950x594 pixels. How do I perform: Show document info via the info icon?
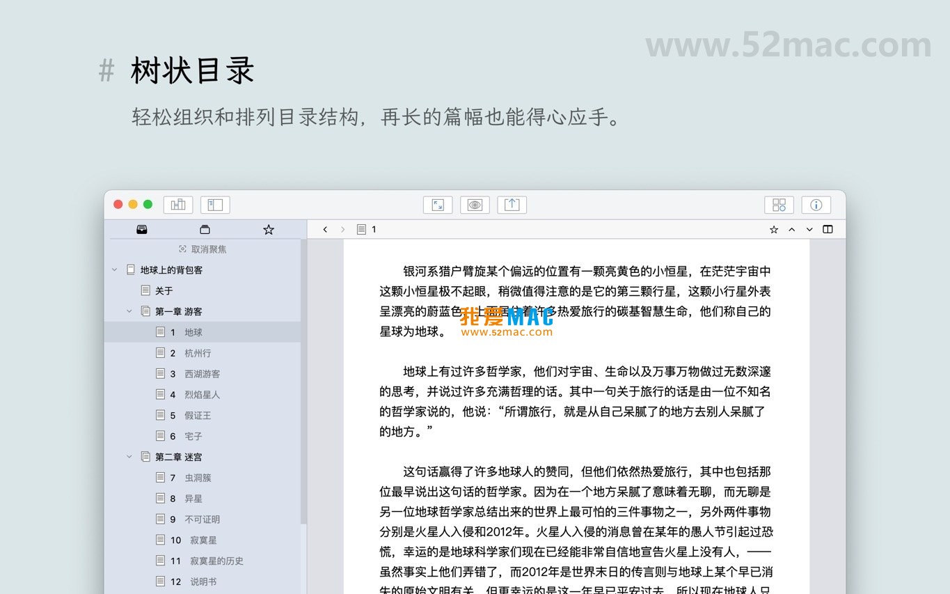pyautogui.click(x=816, y=204)
